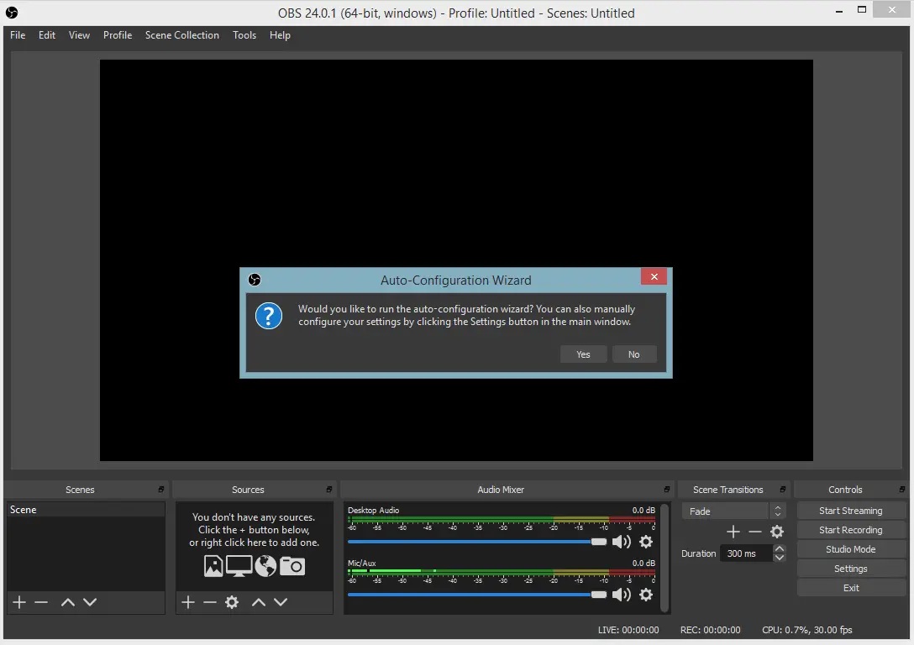Viewport: 914px width, 645px height.
Task: Remove scene transition minus icon
Action: tap(755, 532)
